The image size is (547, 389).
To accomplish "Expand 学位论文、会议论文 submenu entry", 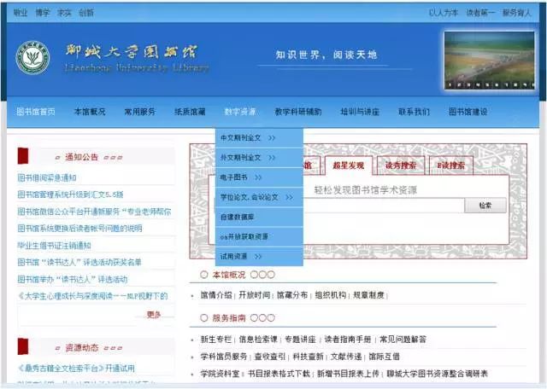I will pos(259,197).
